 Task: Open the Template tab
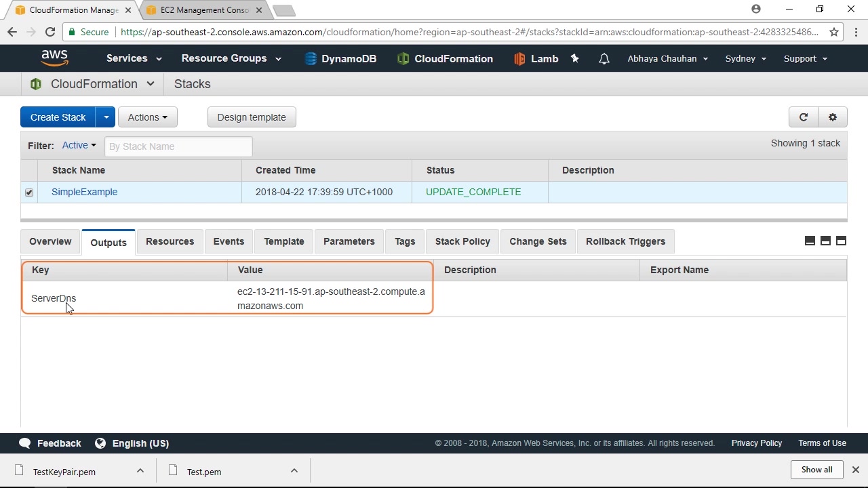point(284,241)
